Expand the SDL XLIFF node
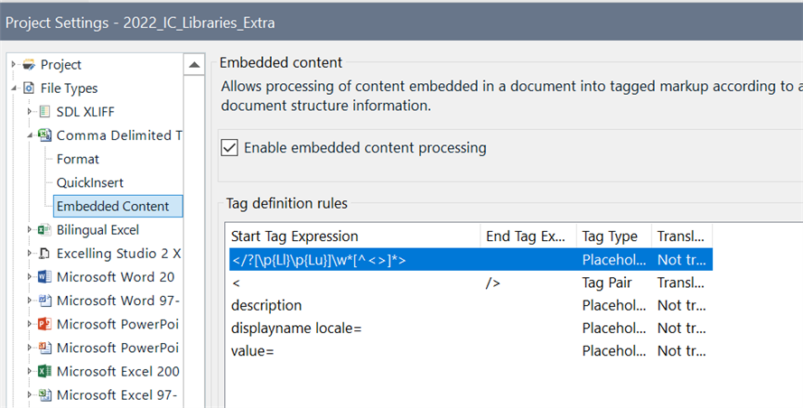The width and height of the screenshot is (803, 408). tap(30, 112)
